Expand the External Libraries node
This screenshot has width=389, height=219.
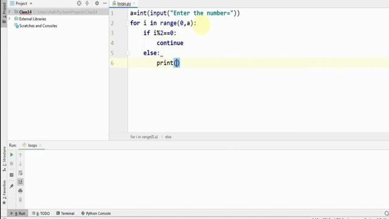(x=10, y=19)
